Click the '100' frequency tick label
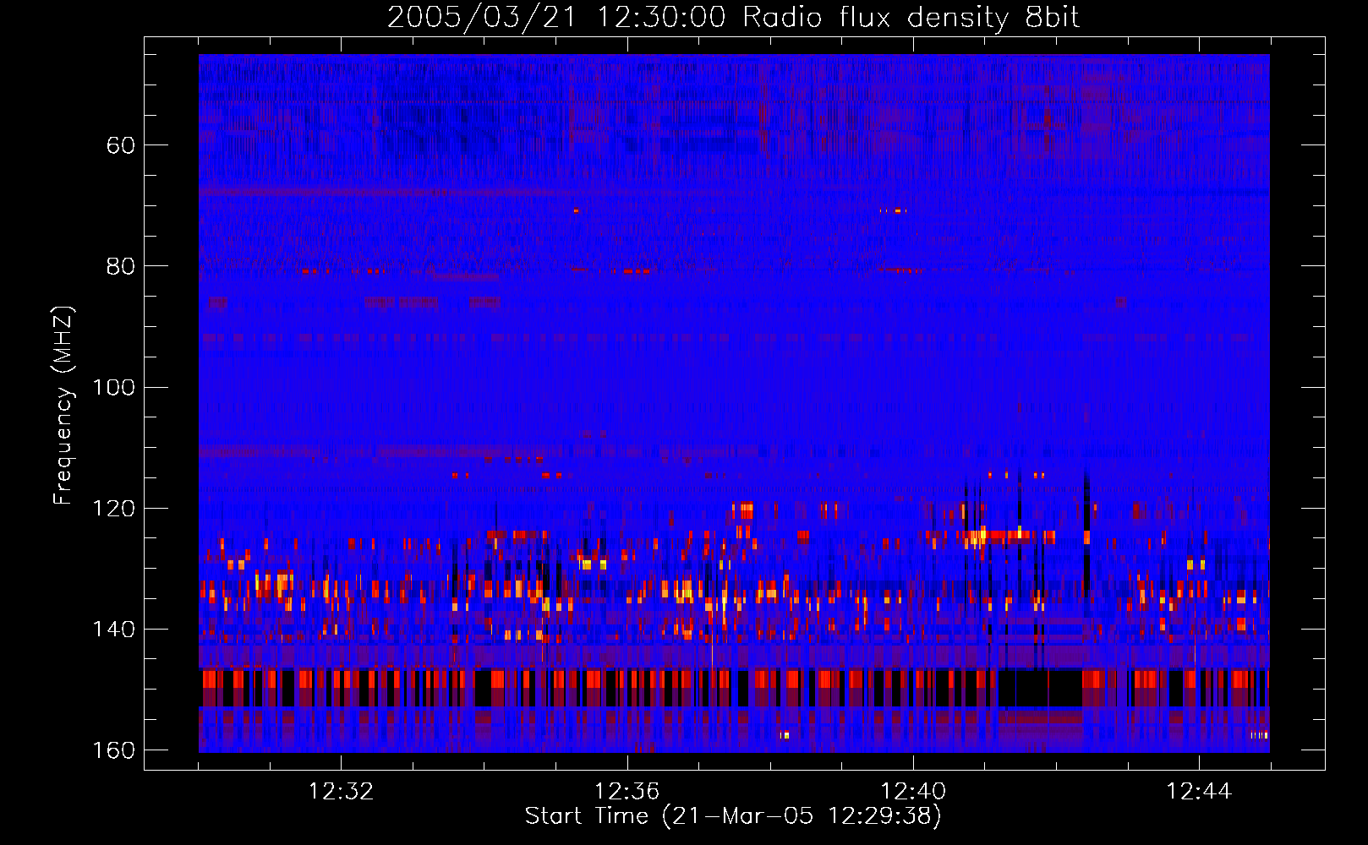 tap(113, 387)
